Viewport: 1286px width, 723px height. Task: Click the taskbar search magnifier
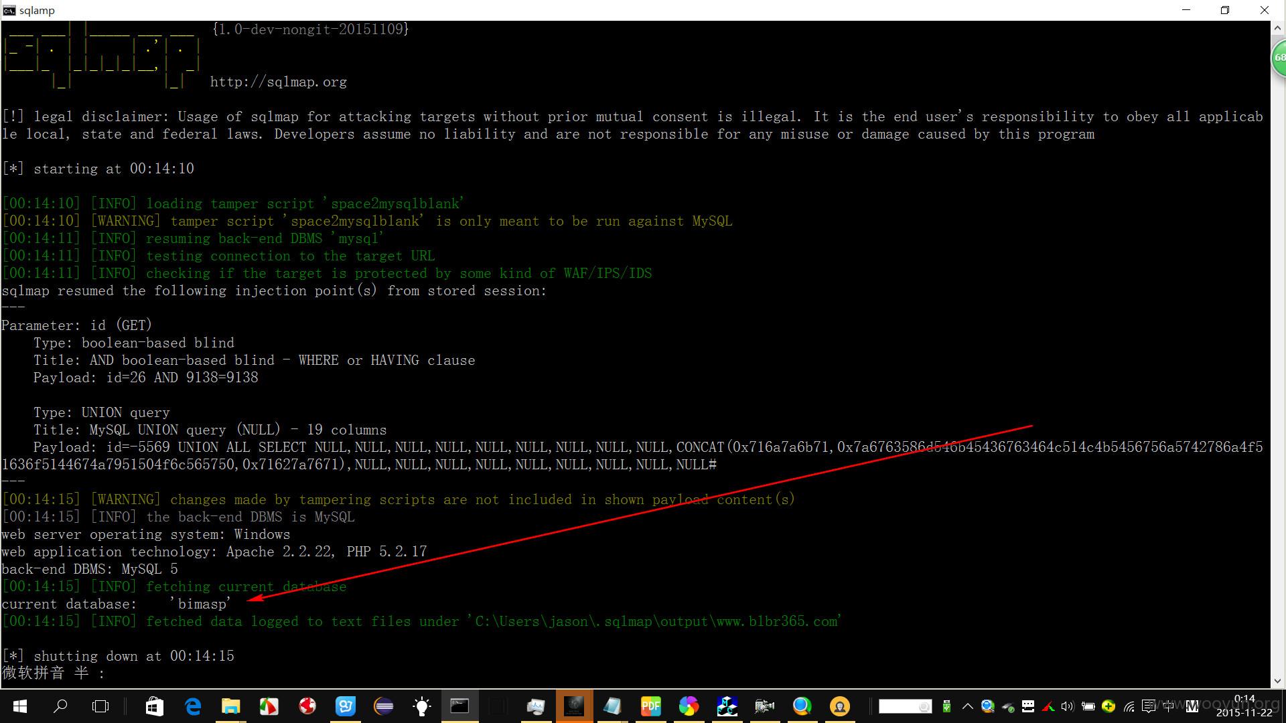pos(60,706)
